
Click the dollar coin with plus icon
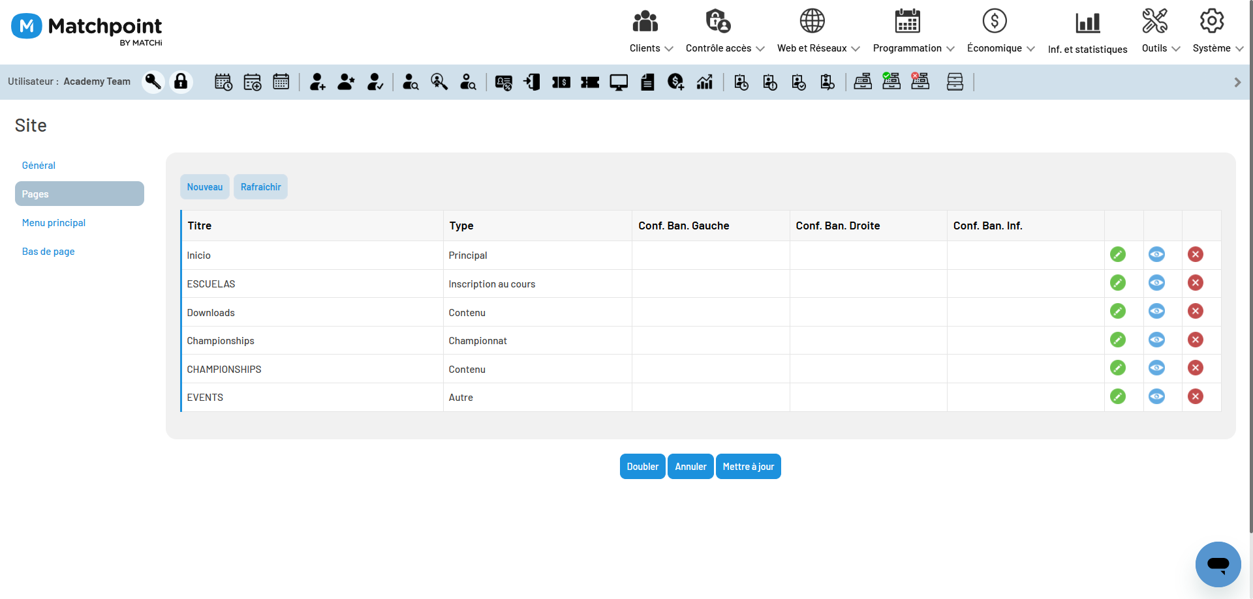click(x=676, y=82)
